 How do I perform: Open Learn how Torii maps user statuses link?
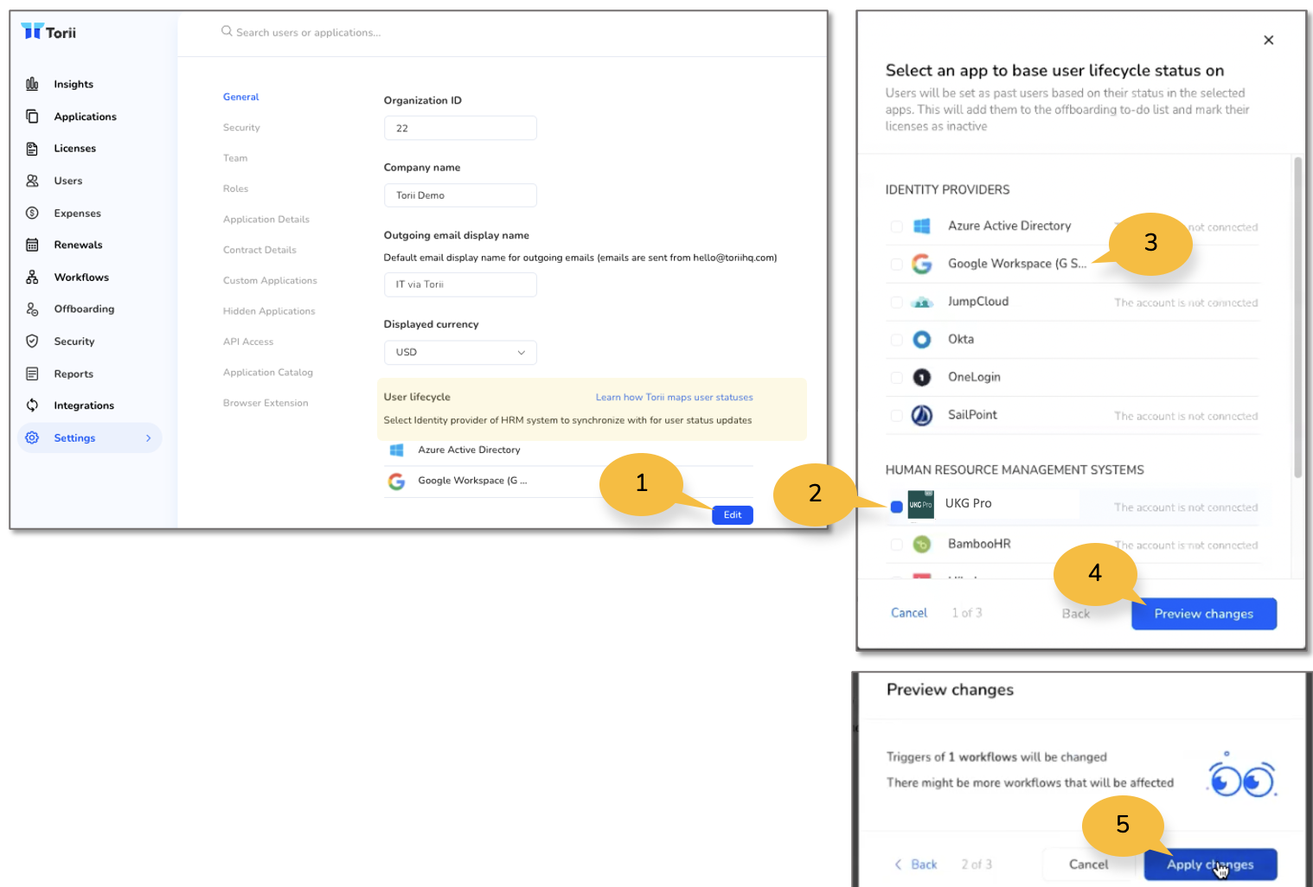[674, 398]
